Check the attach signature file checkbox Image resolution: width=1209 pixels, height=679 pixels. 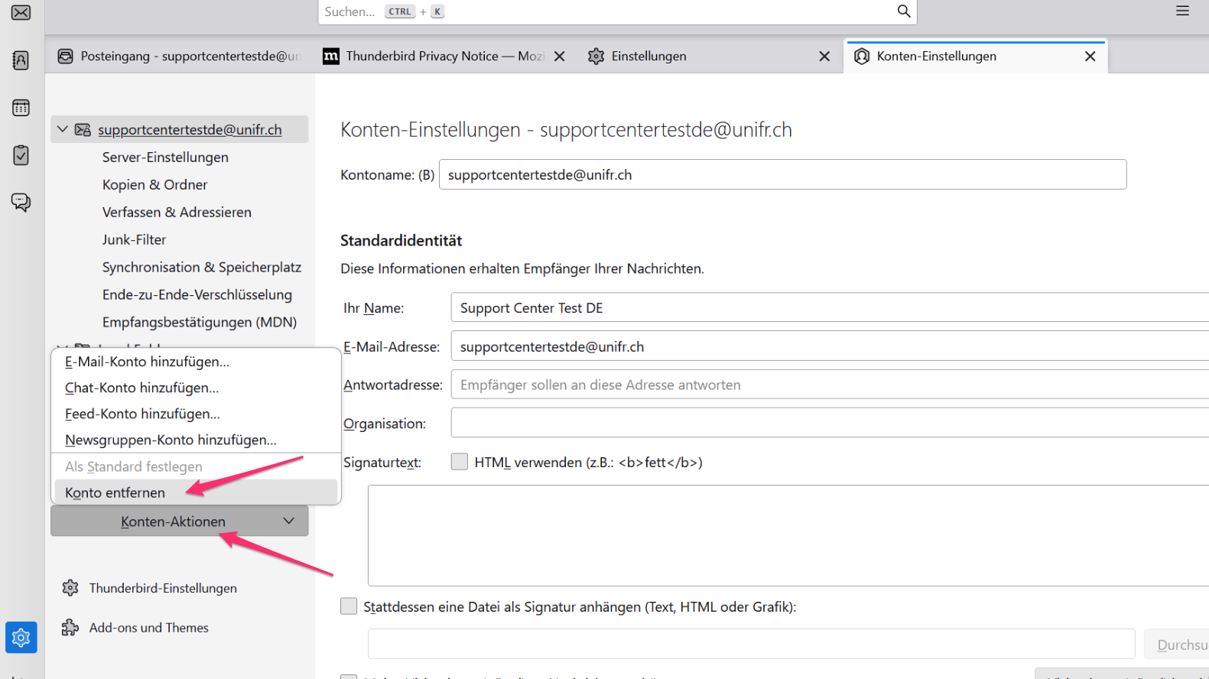(x=349, y=606)
